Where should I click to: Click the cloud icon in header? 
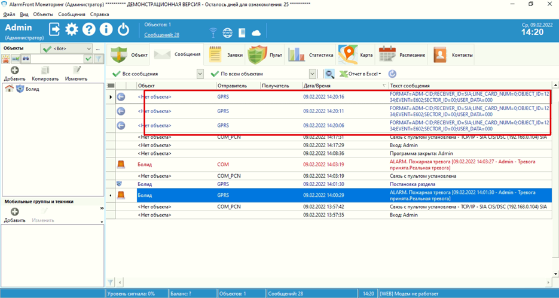256,33
